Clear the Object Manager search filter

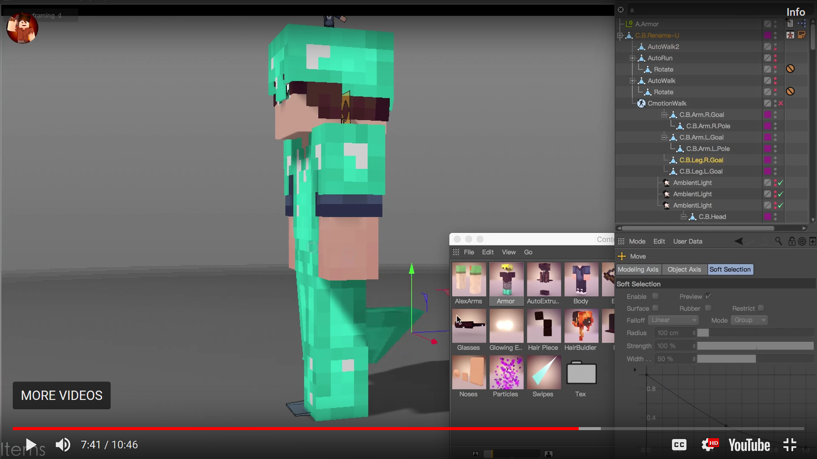coord(620,10)
